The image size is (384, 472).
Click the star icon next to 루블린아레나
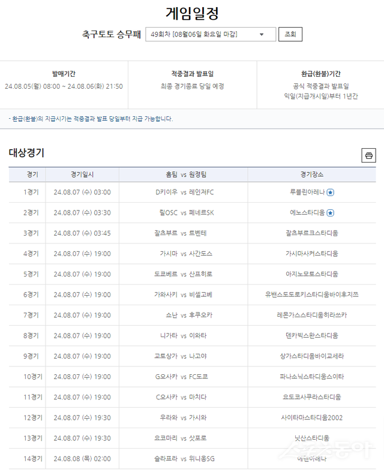click(331, 193)
